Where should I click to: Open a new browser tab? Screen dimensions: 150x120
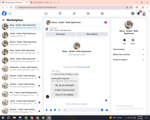59,2
